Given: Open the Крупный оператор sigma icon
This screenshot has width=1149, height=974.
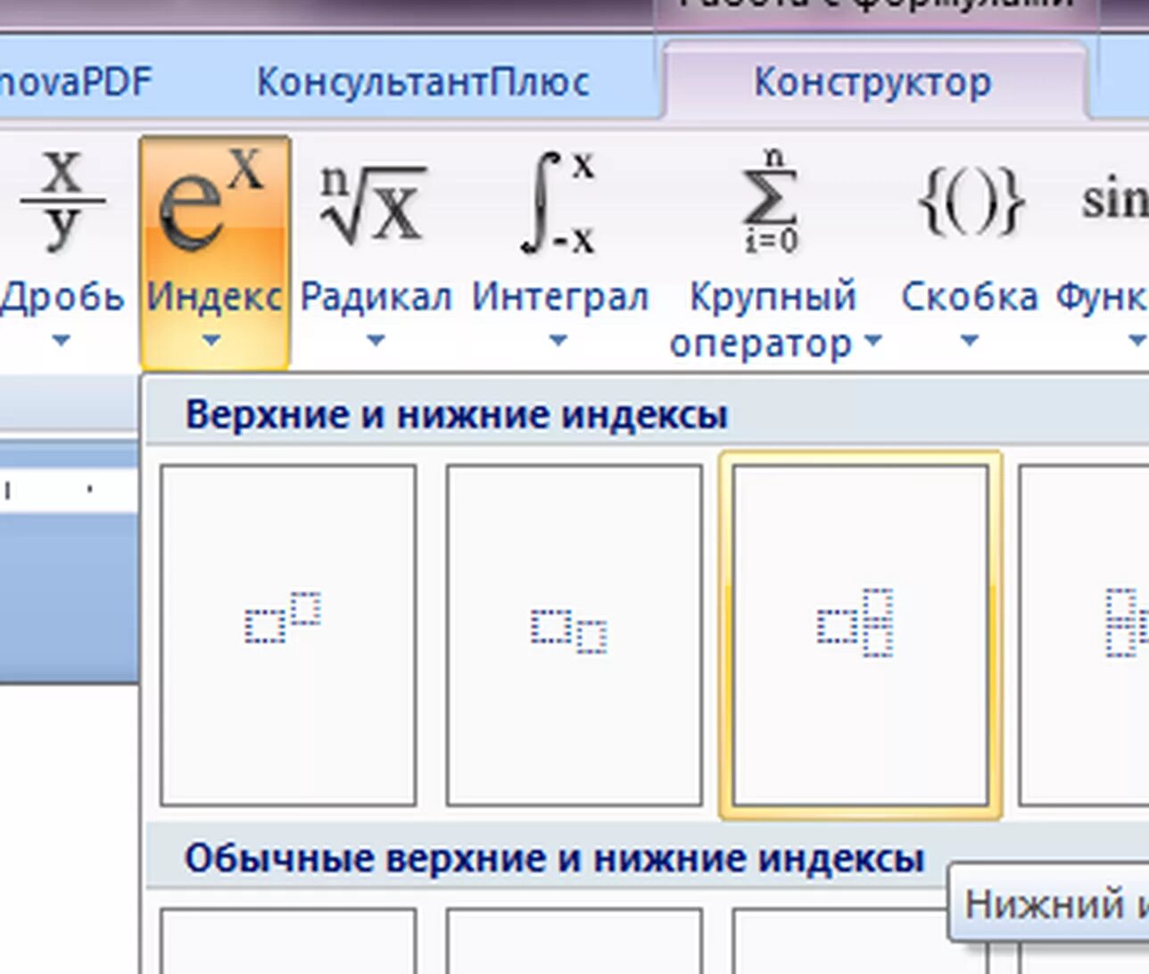Looking at the screenshot, I should tap(772, 201).
